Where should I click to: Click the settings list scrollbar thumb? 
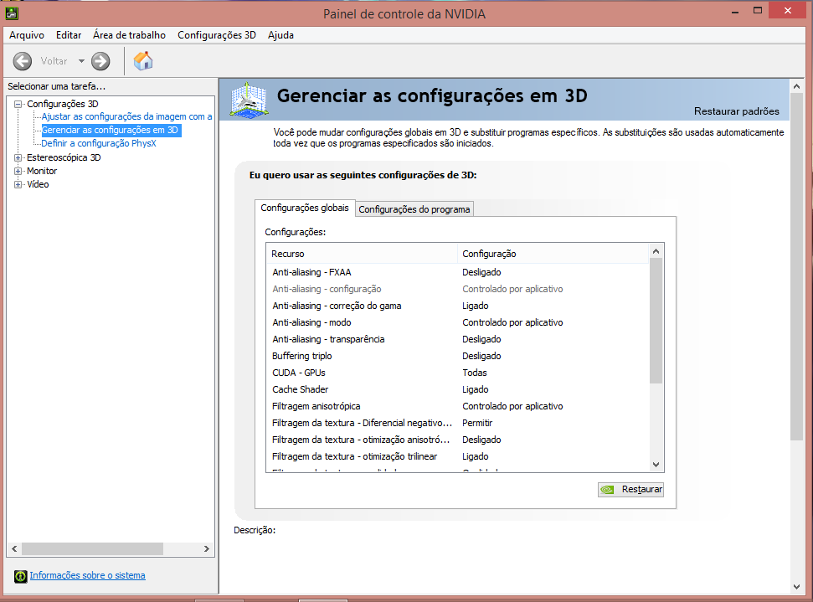[x=656, y=321]
